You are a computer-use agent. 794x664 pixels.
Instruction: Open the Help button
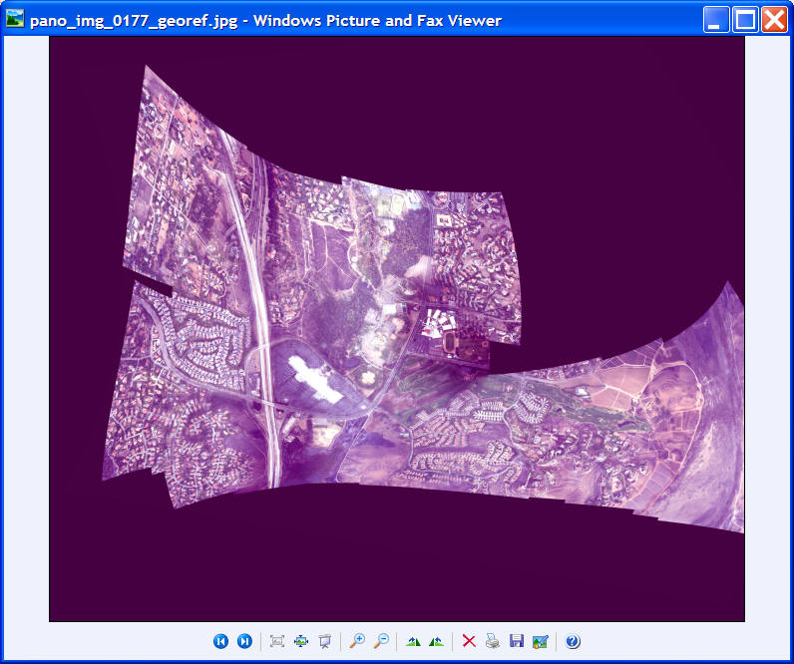573,641
